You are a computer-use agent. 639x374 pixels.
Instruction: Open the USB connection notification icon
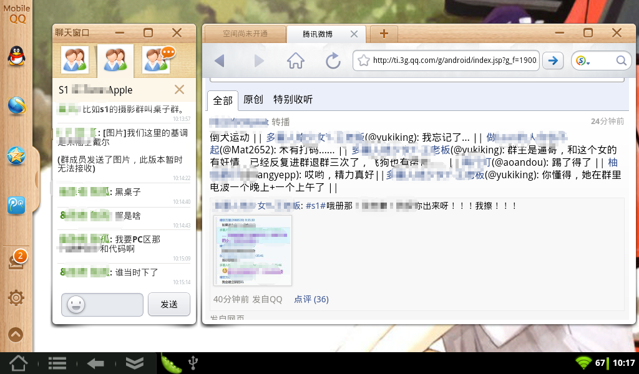tap(193, 363)
